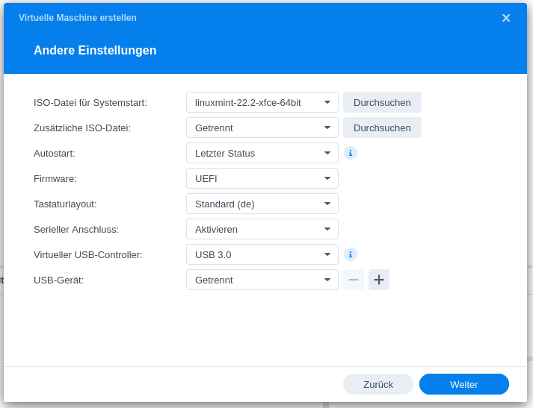533x408 pixels.
Task: Continue with the Weiter button
Action: pos(464,384)
